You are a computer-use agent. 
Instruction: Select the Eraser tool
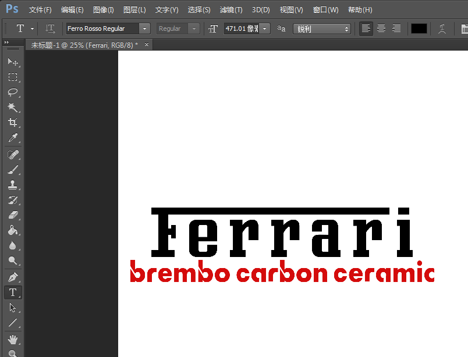pos(13,215)
